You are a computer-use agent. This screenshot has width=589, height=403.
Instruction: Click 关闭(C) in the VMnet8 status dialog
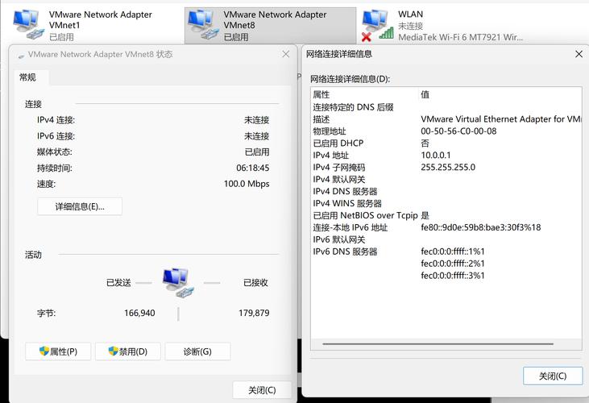click(262, 390)
